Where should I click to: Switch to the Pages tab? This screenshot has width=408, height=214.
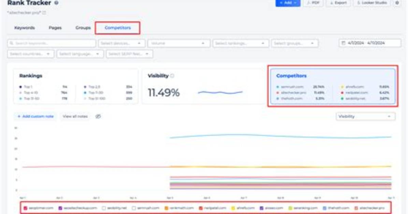[x=55, y=28]
